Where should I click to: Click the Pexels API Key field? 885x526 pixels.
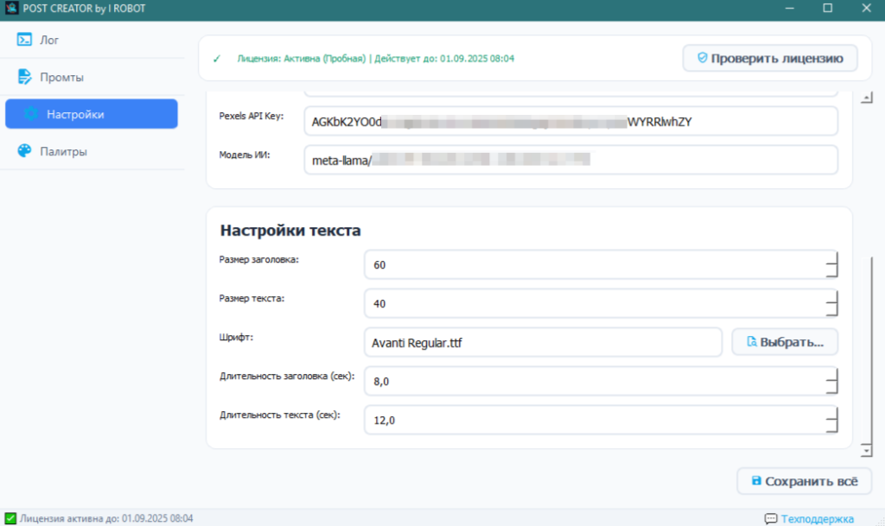(x=570, y=122)
